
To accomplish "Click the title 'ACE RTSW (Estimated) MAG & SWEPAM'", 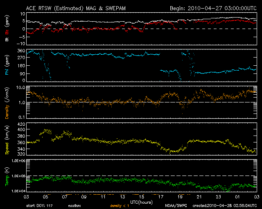I will tap(76, 8).
